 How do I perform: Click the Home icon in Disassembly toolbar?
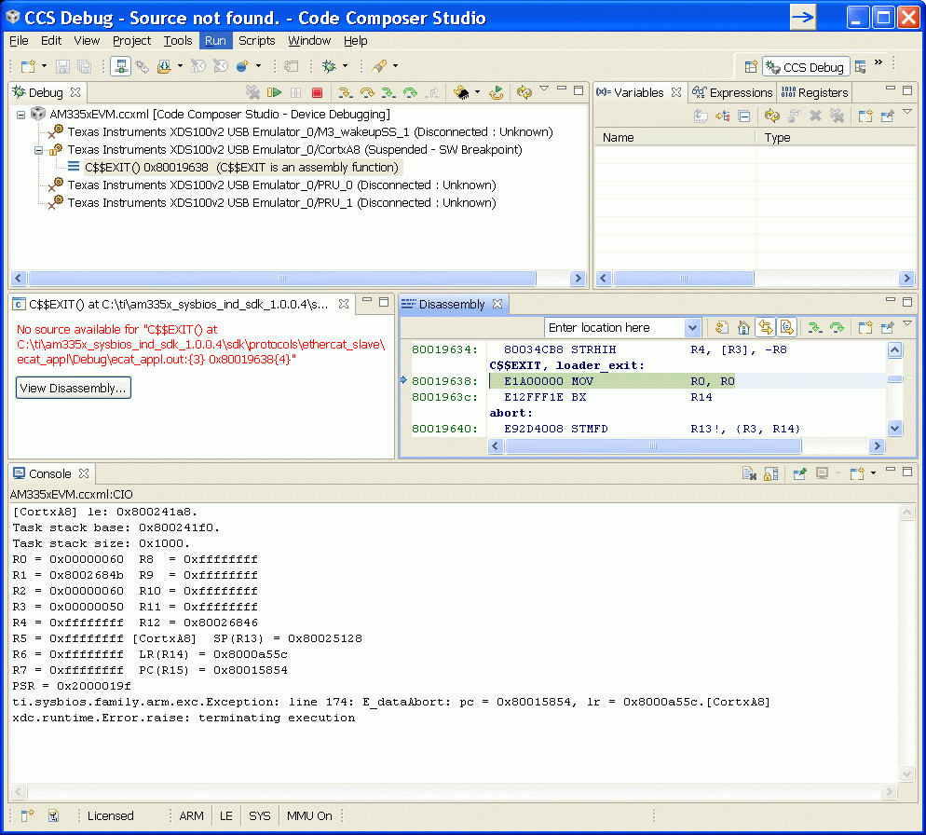click(743, 327)
